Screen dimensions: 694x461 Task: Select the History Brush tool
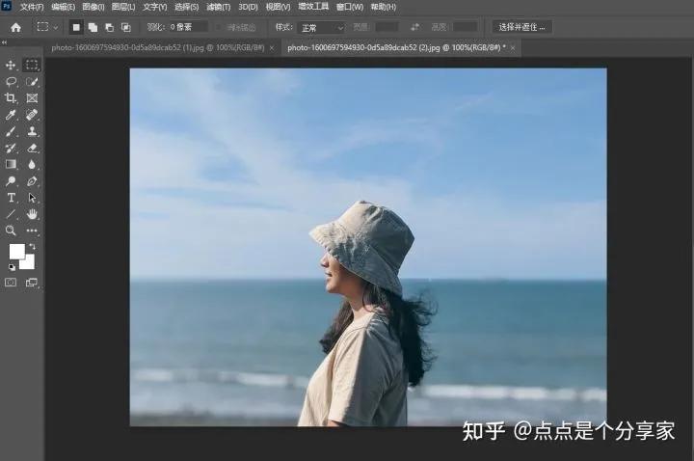pos(11,148)
